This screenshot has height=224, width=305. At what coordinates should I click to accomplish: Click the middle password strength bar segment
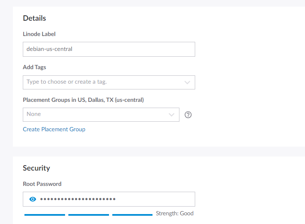tap(89, 214)
